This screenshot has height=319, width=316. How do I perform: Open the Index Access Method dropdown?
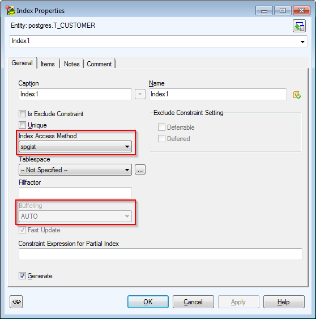pos(75,147)
